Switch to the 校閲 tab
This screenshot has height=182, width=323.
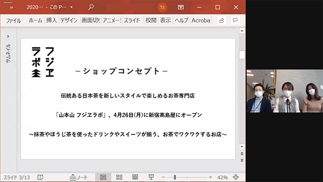click(151, 20)
